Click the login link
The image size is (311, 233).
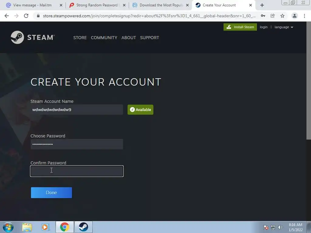pos(264,27)
